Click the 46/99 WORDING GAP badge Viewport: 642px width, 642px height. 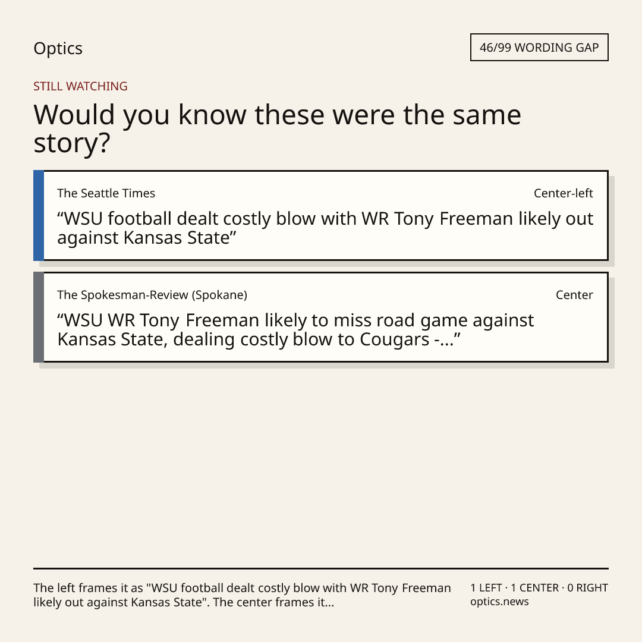pos(539,48)
